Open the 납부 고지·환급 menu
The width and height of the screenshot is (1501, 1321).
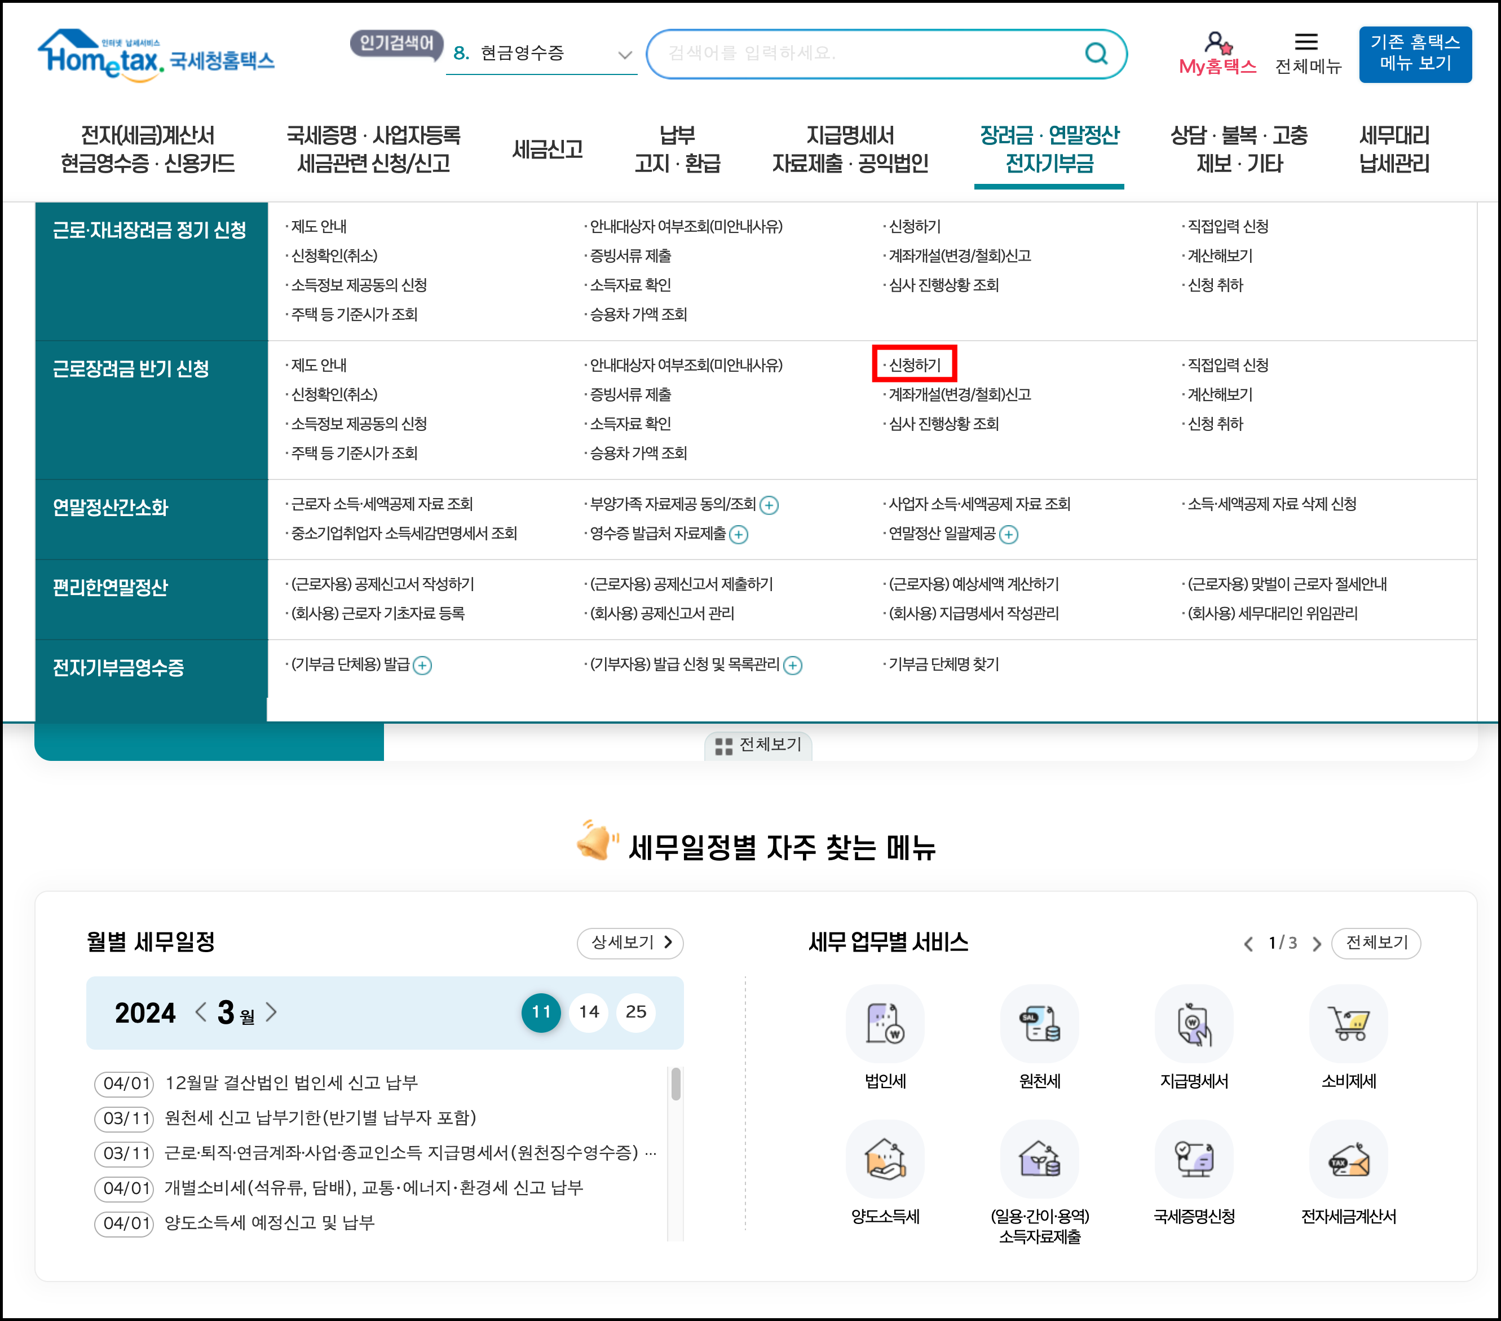click(677, 149)
